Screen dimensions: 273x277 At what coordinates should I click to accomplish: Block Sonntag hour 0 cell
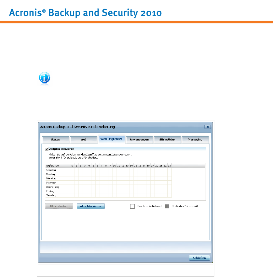(x=72, y=170)
